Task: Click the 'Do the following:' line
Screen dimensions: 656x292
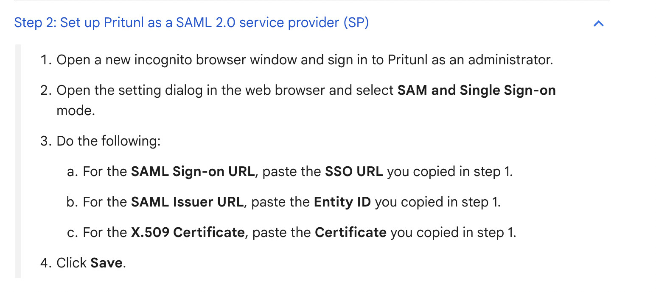Action: [109, 141]
